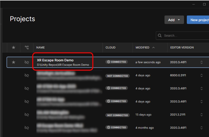Click the editor version 6000.0.31f1
209x137 pixels.
pos(178,75)
